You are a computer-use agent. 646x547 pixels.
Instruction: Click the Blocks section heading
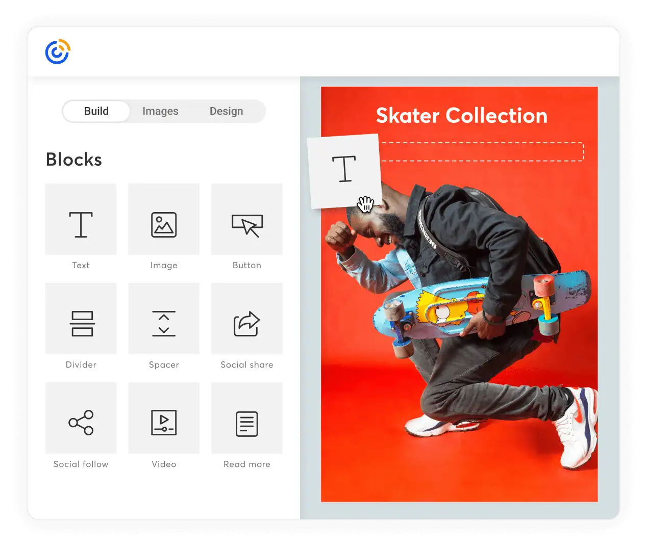[73, 160]
